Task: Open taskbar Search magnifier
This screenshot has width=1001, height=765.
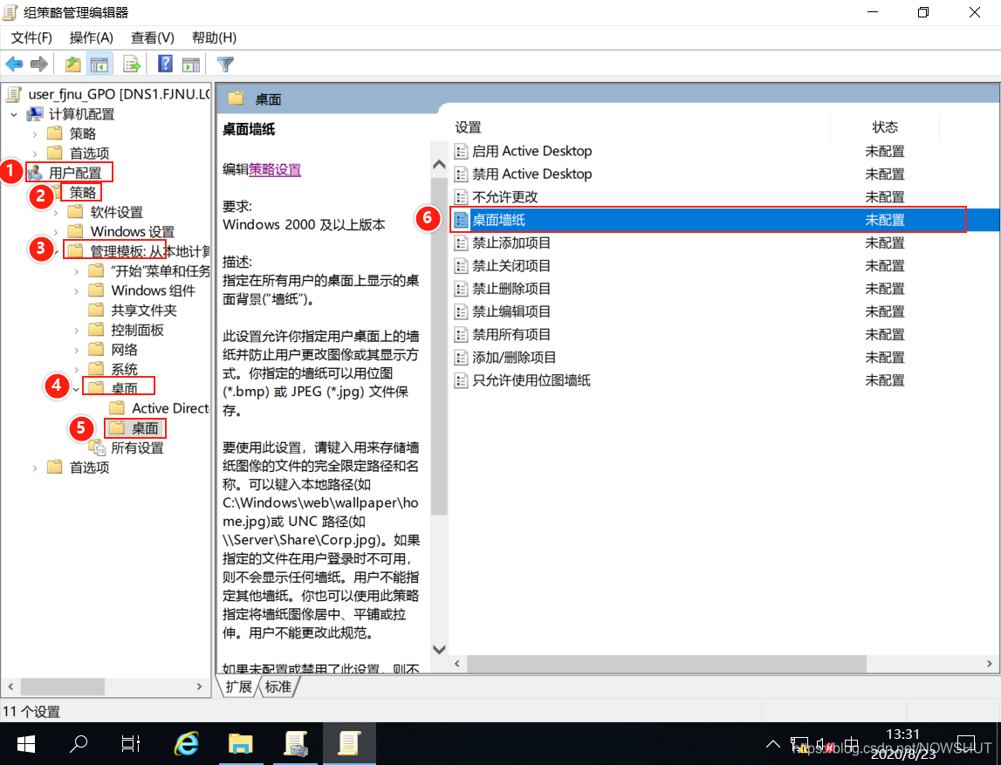Action: (79, 743)
